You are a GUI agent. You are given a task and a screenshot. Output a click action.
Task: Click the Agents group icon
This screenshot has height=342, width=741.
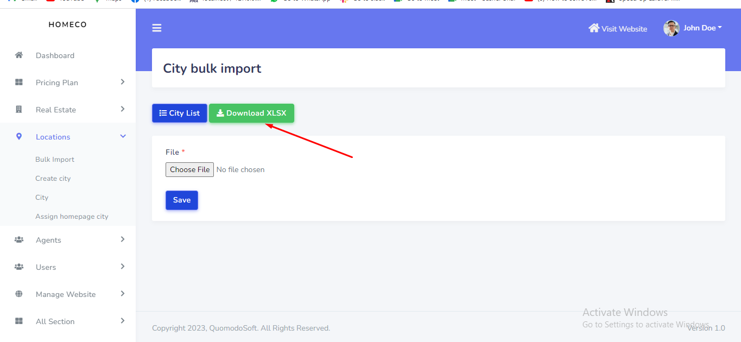click(x=19, y=240)
